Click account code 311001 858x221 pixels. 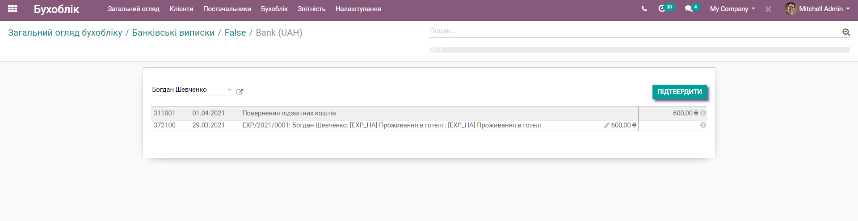[164, 113]
